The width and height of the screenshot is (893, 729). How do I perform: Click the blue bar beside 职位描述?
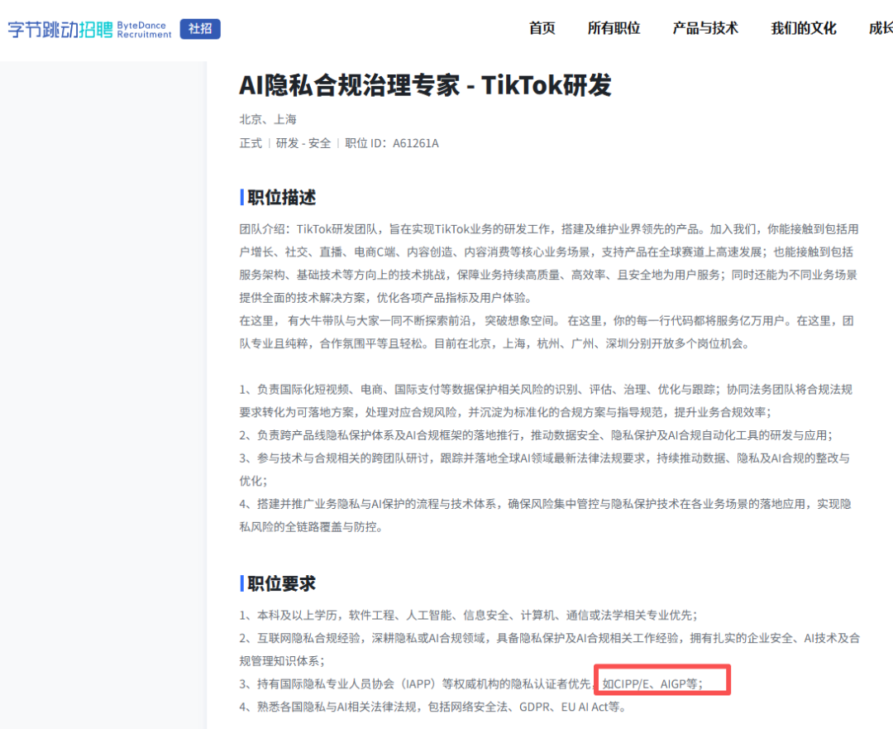[x=241, y=197]
